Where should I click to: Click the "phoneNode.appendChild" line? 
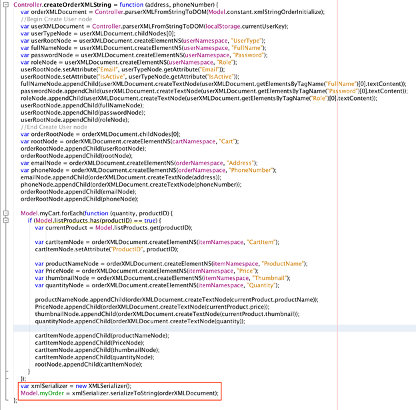tap(131, 184)
